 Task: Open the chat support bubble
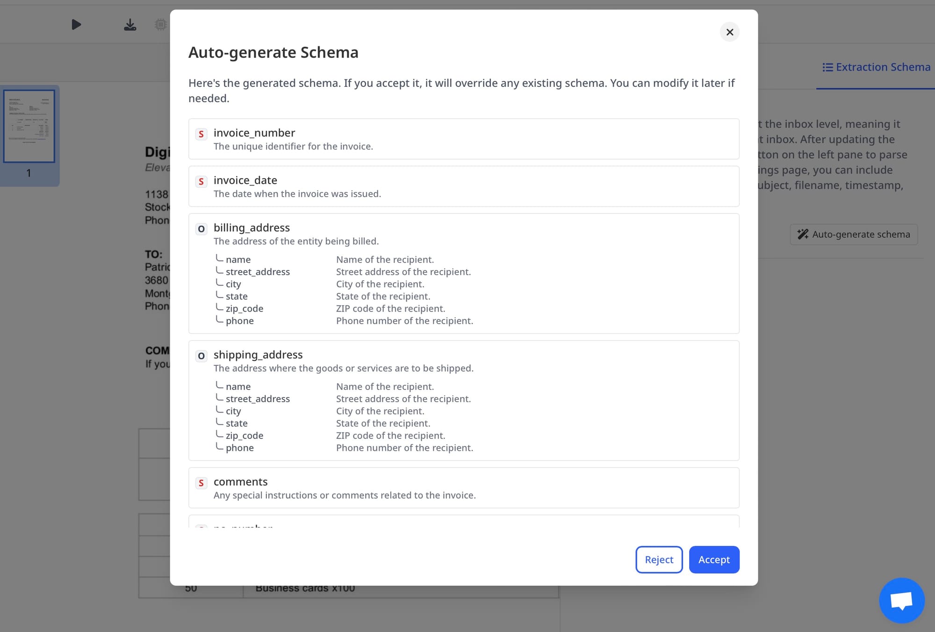click(x=901, y=600)
